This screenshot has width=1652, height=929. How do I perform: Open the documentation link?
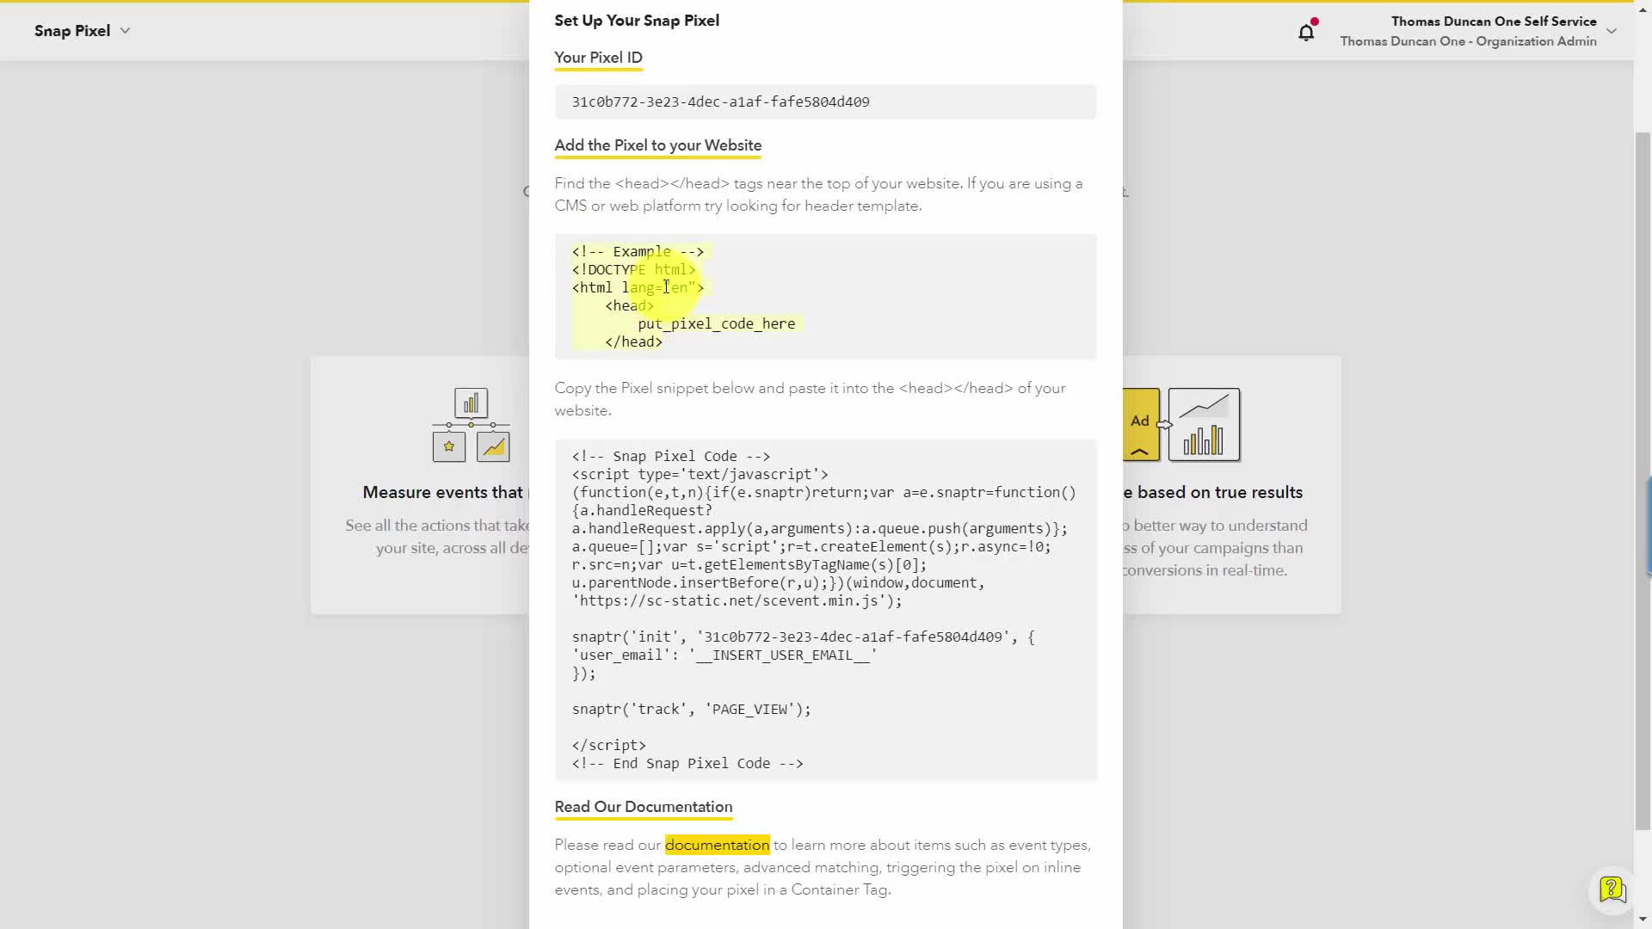tap(717, 845)
